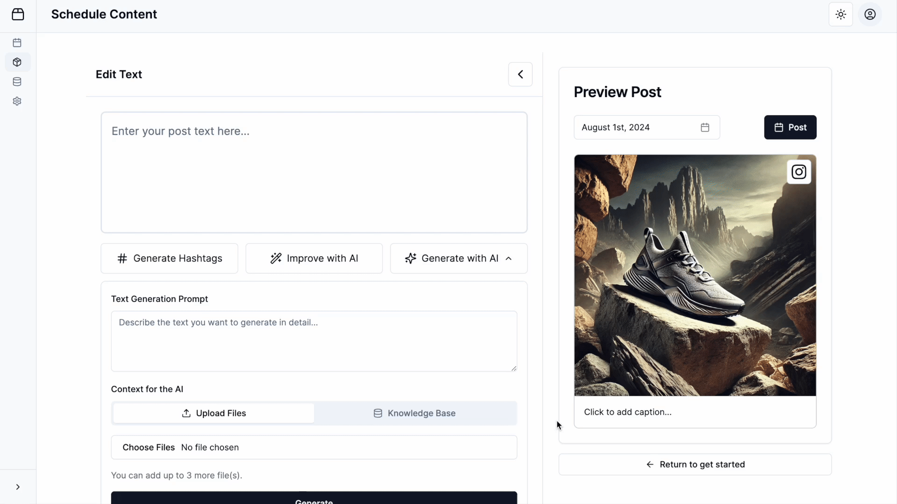The image size is (897, 504).
Task: Click the light/dark mode toggle icon
Action: (841, 14)
